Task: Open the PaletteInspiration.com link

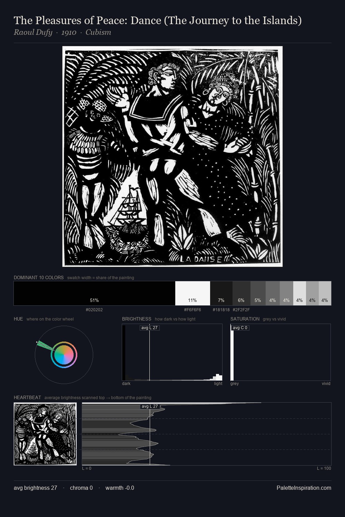Action: tap(304, 488)
